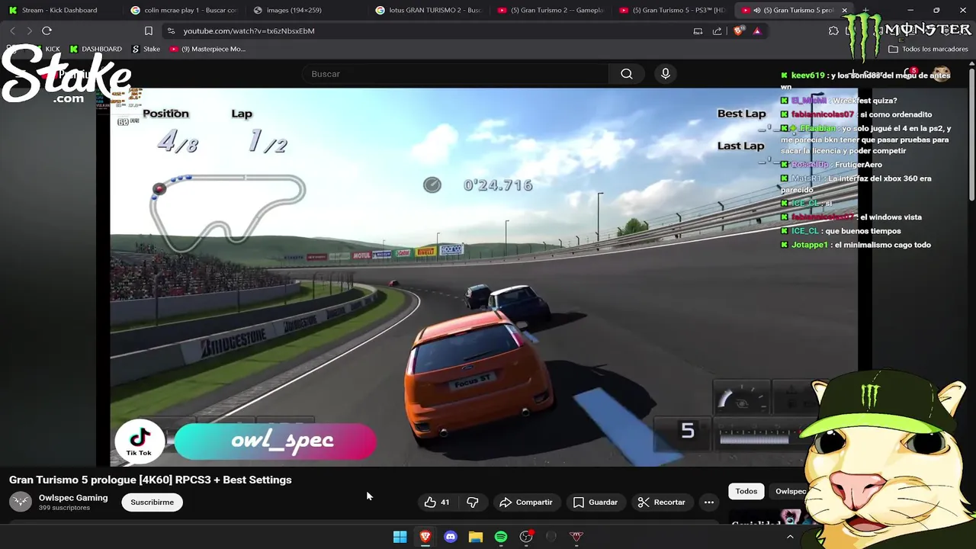
Task: Click the 399 suscriptores text
Action: click(64, 508)
